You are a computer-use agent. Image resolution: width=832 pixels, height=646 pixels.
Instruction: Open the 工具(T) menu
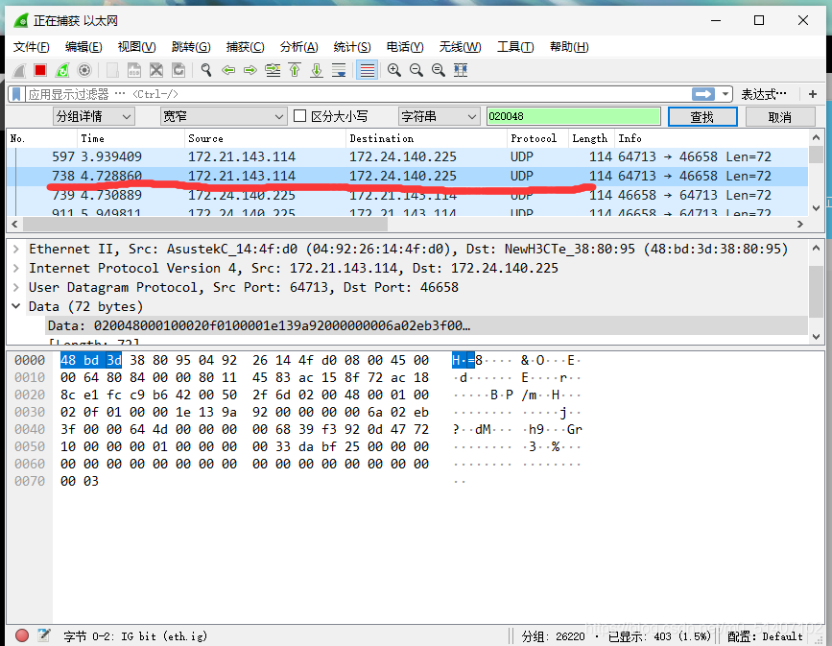click(515, 47)
